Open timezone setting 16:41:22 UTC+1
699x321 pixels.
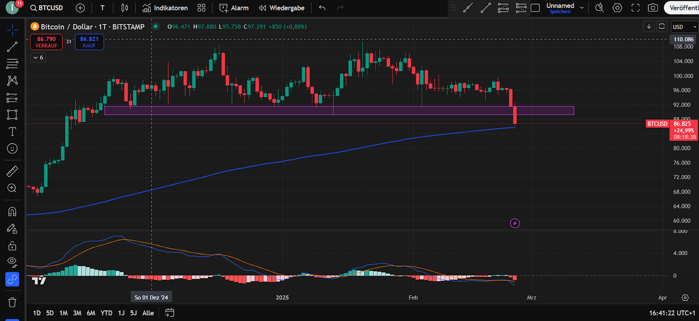click(672, 313)
